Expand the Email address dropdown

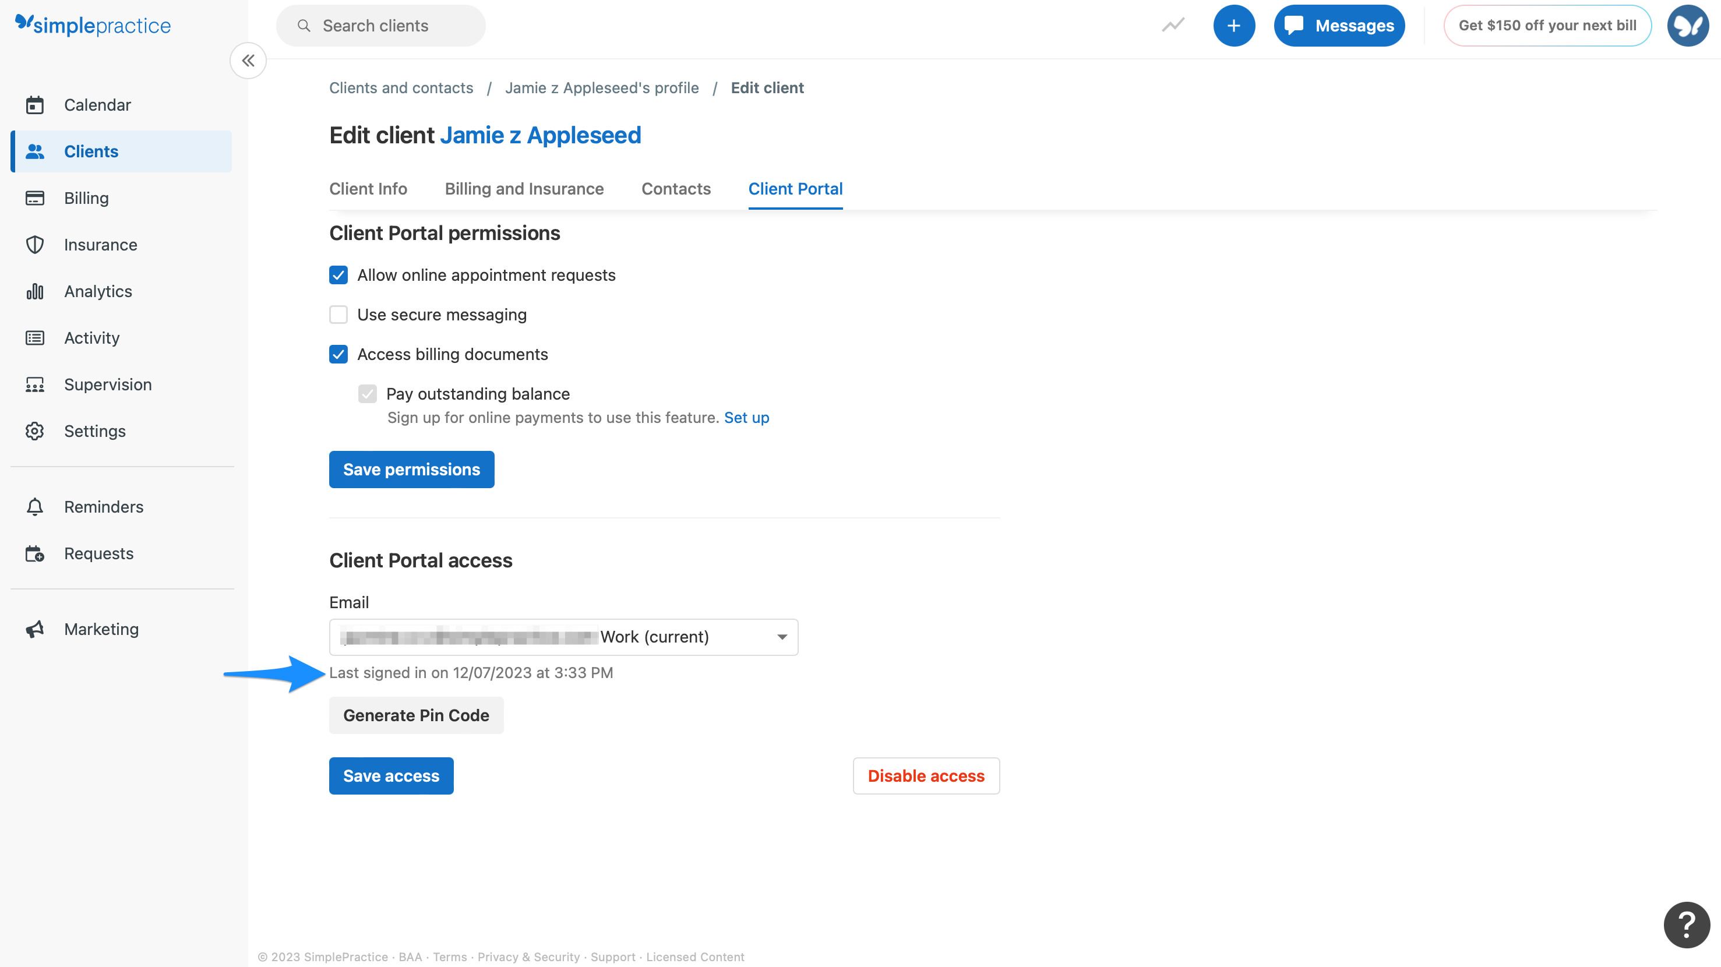563,637
